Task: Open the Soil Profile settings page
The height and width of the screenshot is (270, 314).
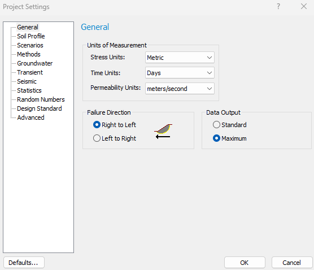Action: click(31, 36)
